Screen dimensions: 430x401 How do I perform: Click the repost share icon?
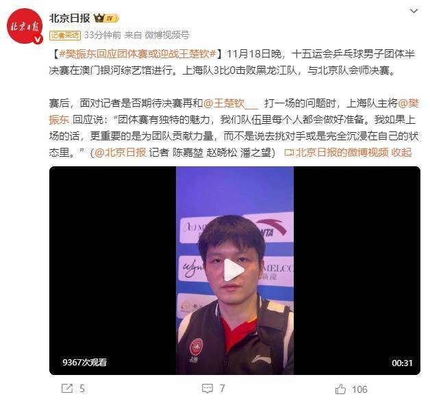(67, 389)
